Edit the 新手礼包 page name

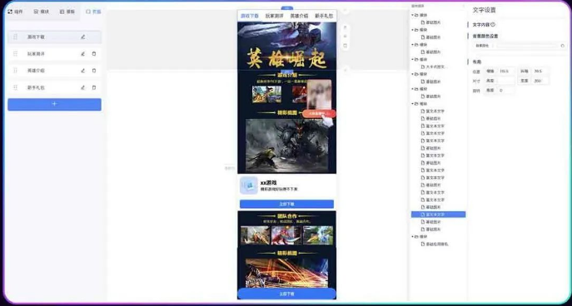[82, 87]
